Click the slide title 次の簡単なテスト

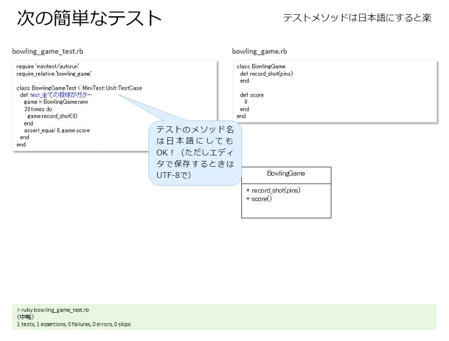point(89,18)
